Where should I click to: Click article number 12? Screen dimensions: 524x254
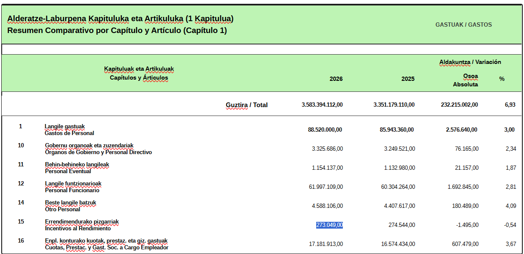tap(21, 184)
